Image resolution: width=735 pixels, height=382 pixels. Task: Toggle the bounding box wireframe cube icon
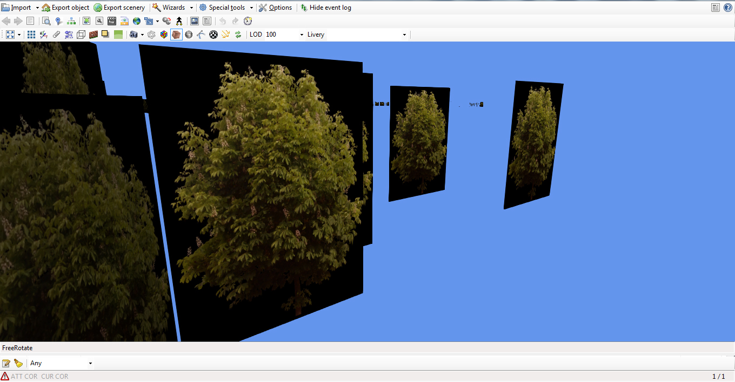click(x=81, y=35)
